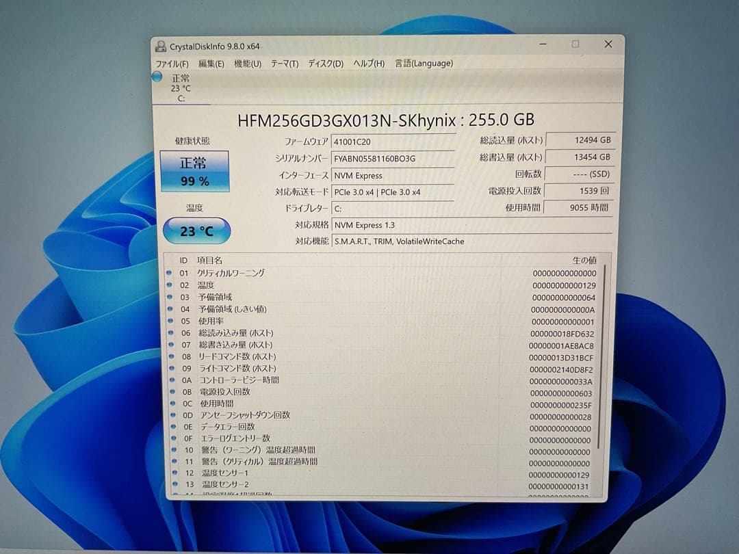Click the status dot for row 07 総書き込み量
Screen dimensions: 739x554
pos(172,344)
